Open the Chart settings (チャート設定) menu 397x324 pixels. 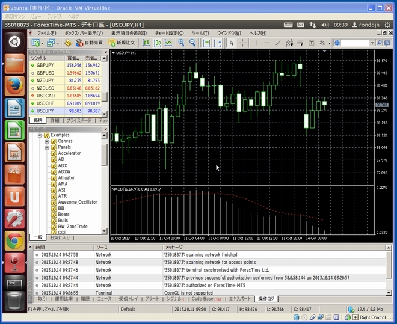point(170,33)
